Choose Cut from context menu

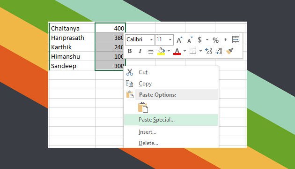pos(171,72)
